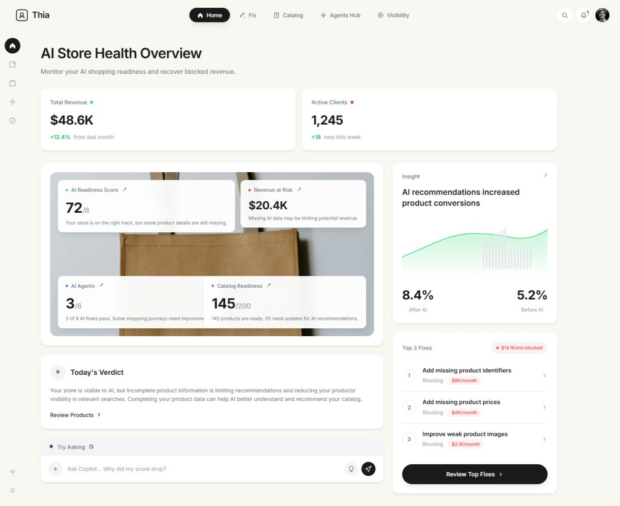Viewport: 620px width, 506px height.
Task: Expand 'Add missing product prices' chevron
Action: pyautogui.click(x=544, y=407)
